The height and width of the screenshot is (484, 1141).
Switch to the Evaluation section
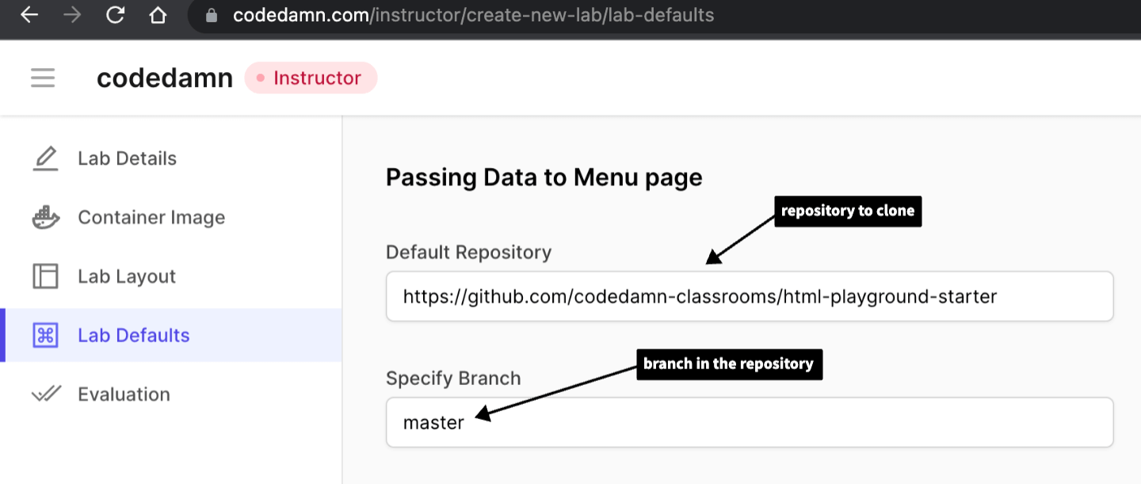[x=123, y=394]
